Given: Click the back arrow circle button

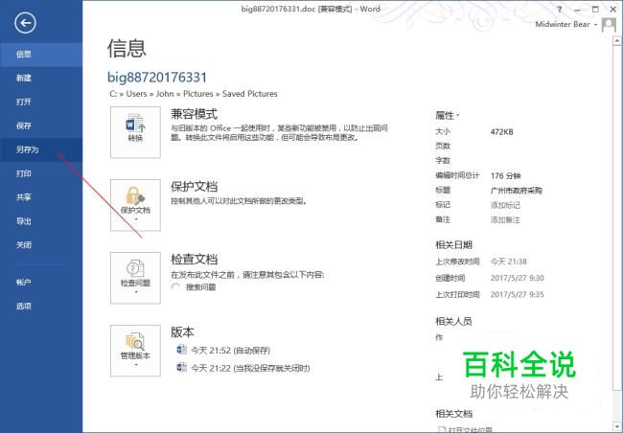Looking at the screenshot, I should (25, 23).
